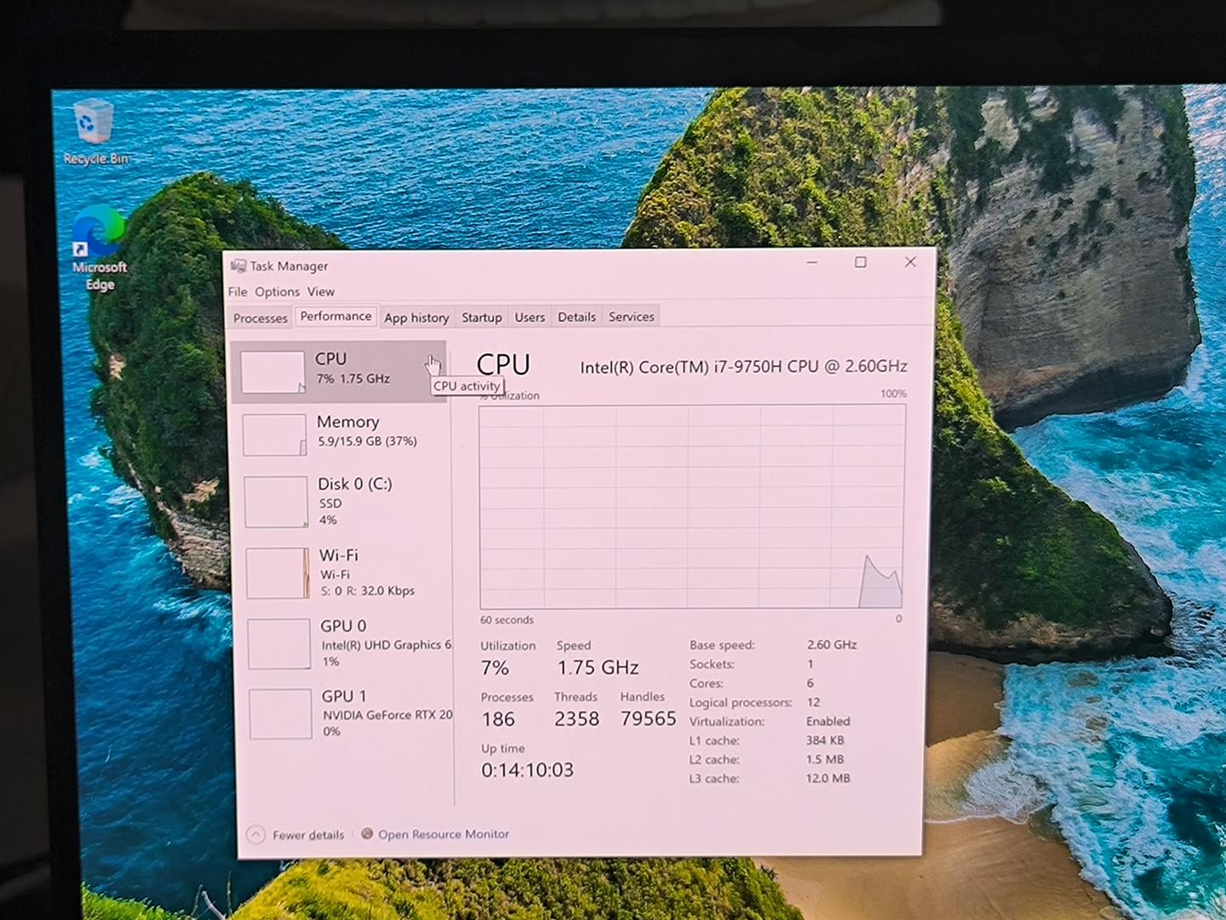Screen dimensions: 1226x920
Task: Switch to the Startup tab
Action: (x=482, y=317)
